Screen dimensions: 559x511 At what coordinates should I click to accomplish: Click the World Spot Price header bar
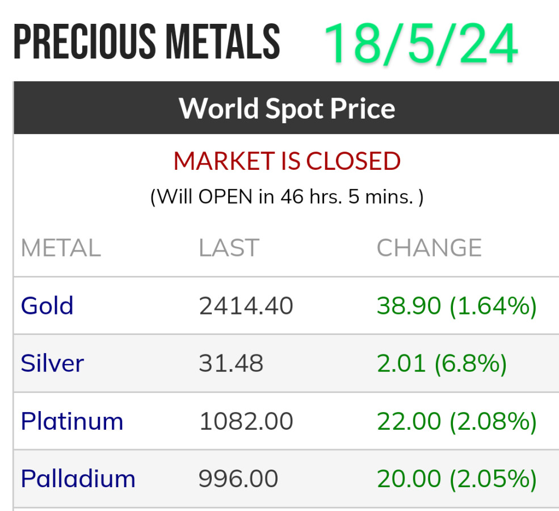click(x=287, y=108)
